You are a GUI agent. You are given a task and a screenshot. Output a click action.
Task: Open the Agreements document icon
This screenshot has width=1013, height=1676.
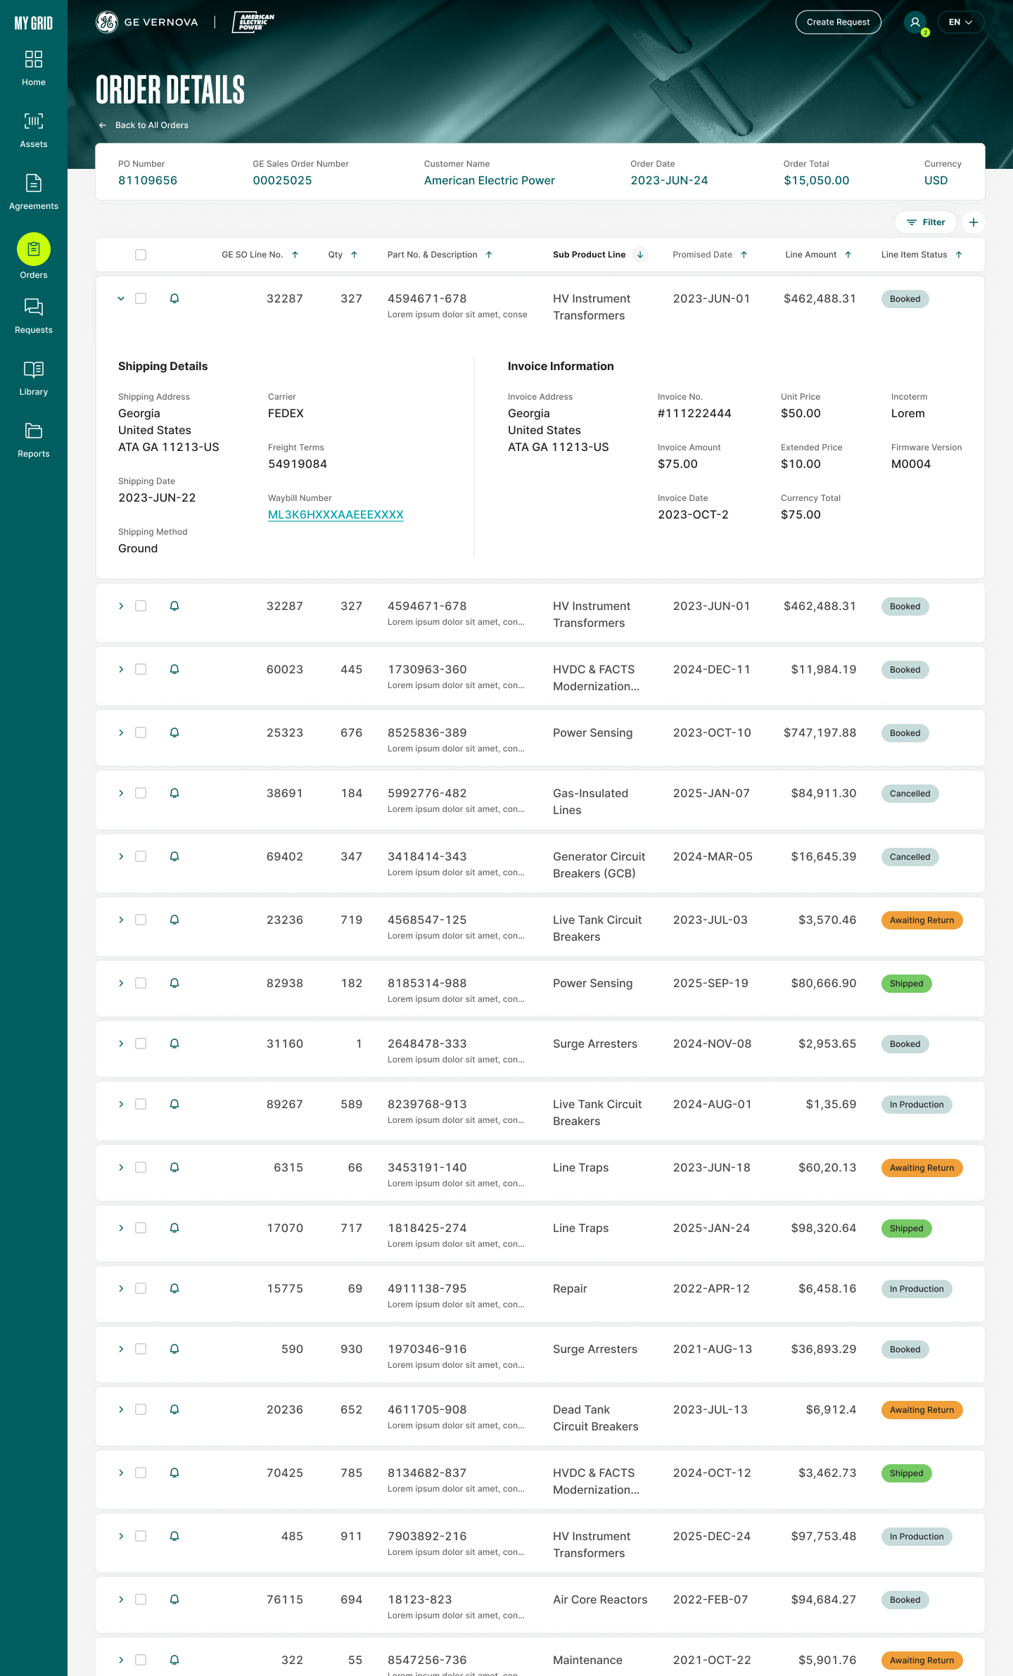[34, 183]
